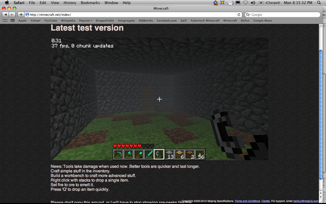The image size is (326, 204).
Task: Open the Window menu
Action: click(x=111, y=3)
